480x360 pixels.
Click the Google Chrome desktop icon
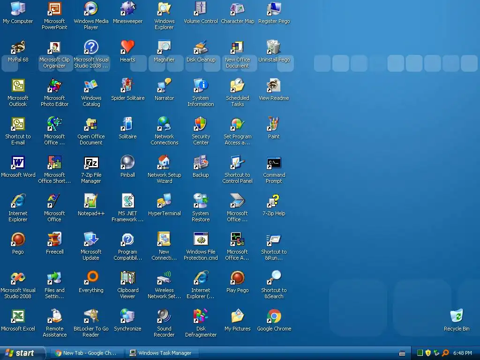pos(274,316)
